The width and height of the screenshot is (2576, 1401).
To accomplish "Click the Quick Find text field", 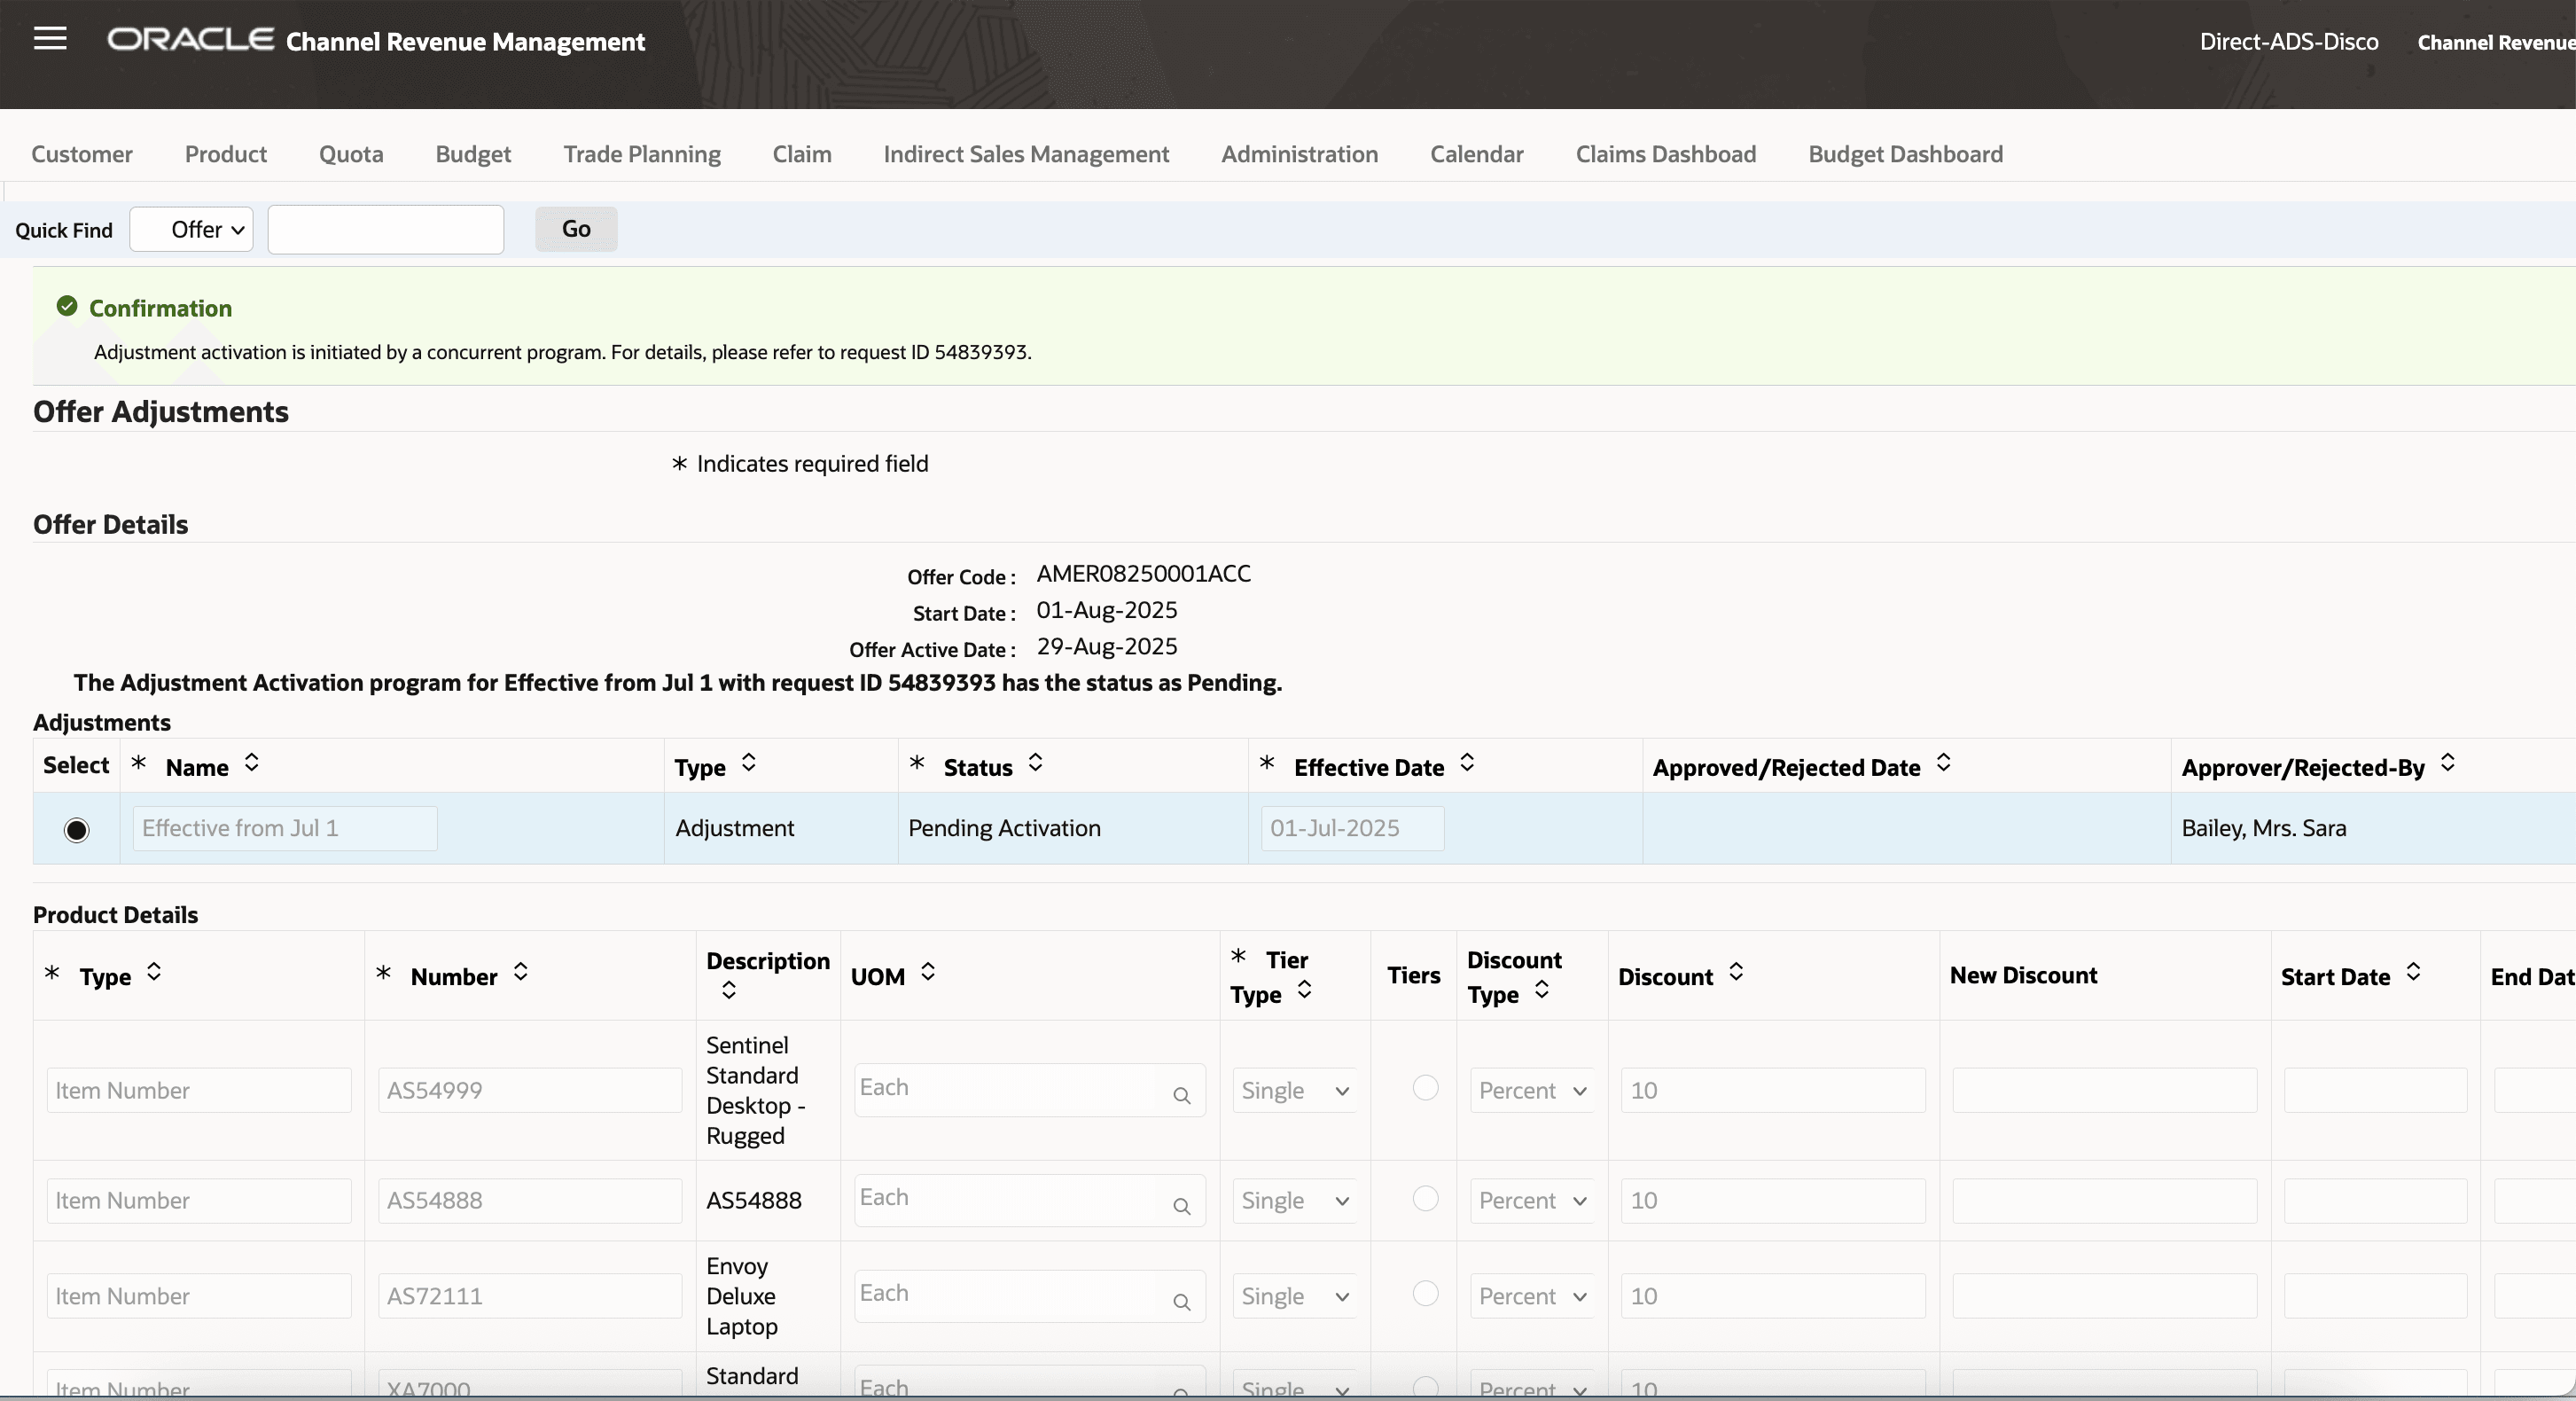I will [x=386, y=230].
